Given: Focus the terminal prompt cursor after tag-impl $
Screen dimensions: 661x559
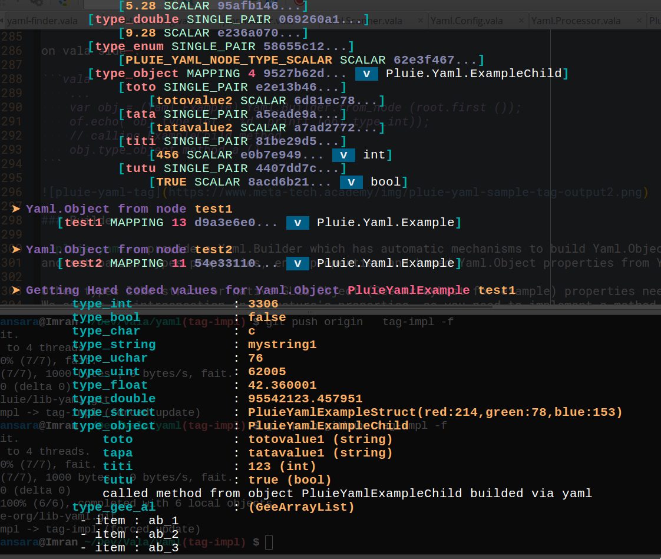Looking at the screenshot, I should [x=269, y=542].
